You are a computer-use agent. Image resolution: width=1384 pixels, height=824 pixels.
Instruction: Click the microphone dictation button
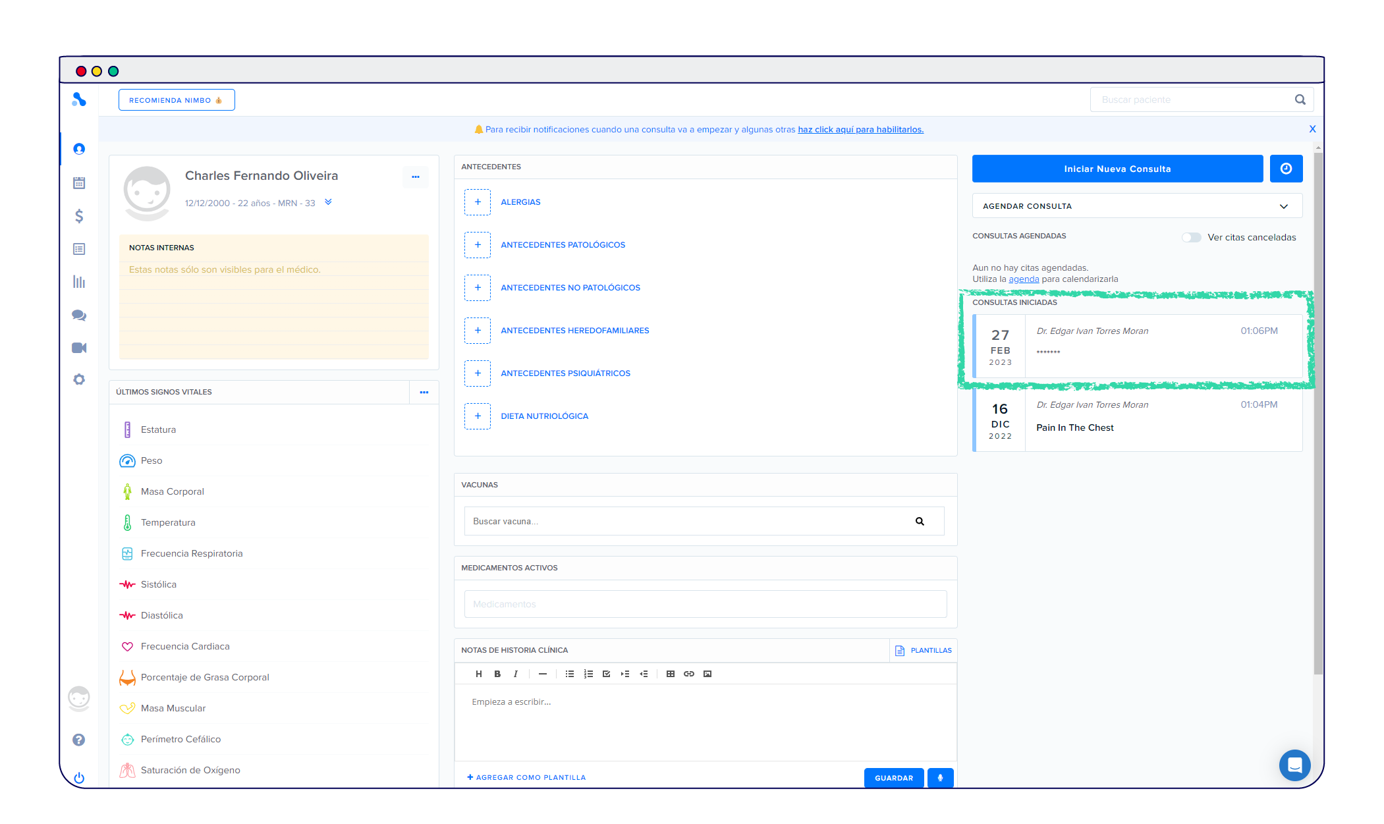coord(940,778)
